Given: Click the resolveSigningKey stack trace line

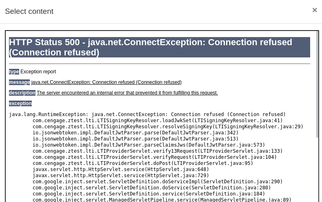Looking at the screenshot, I should [168, 127].
